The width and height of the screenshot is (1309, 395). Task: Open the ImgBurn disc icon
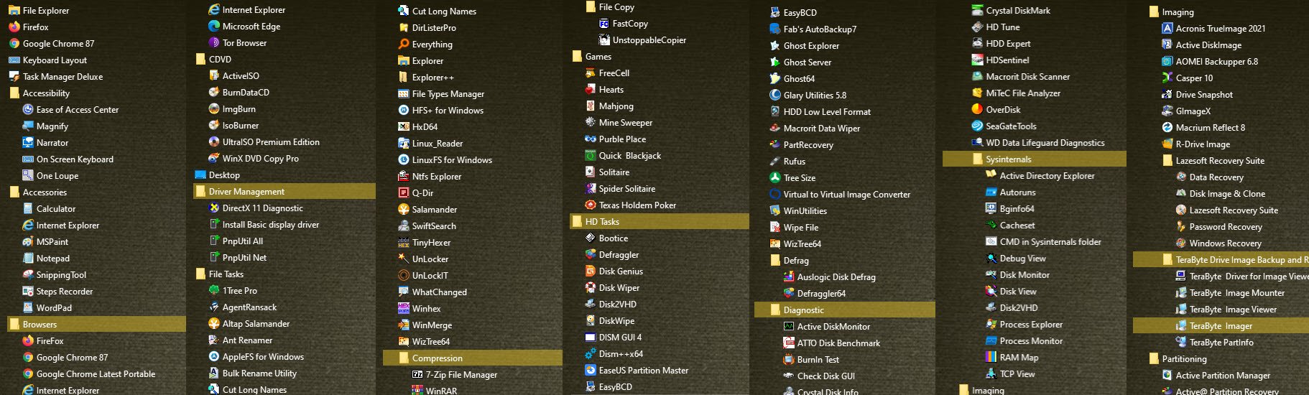214,109
